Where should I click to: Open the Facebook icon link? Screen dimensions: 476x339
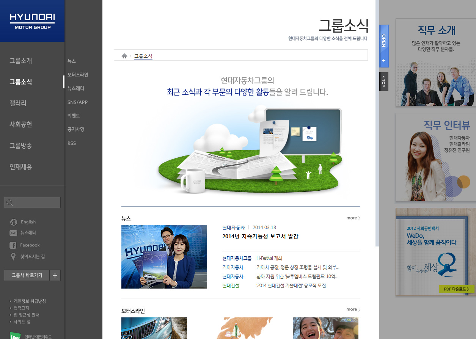pos(13,245)
